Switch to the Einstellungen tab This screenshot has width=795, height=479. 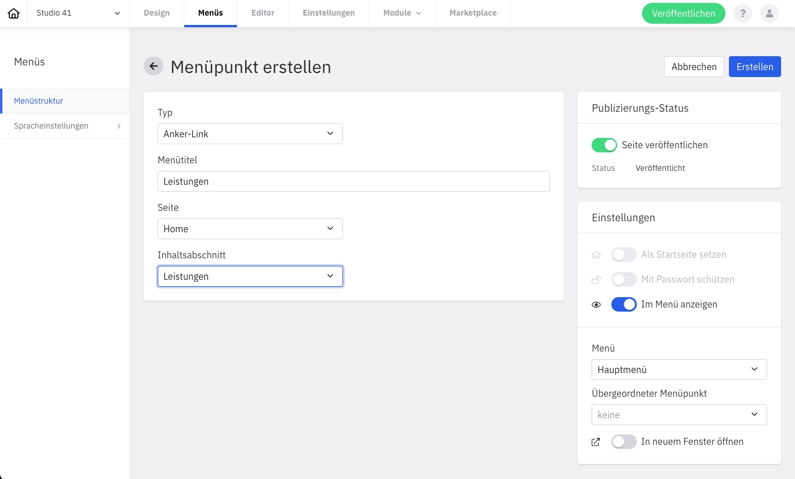coord(329,13)
